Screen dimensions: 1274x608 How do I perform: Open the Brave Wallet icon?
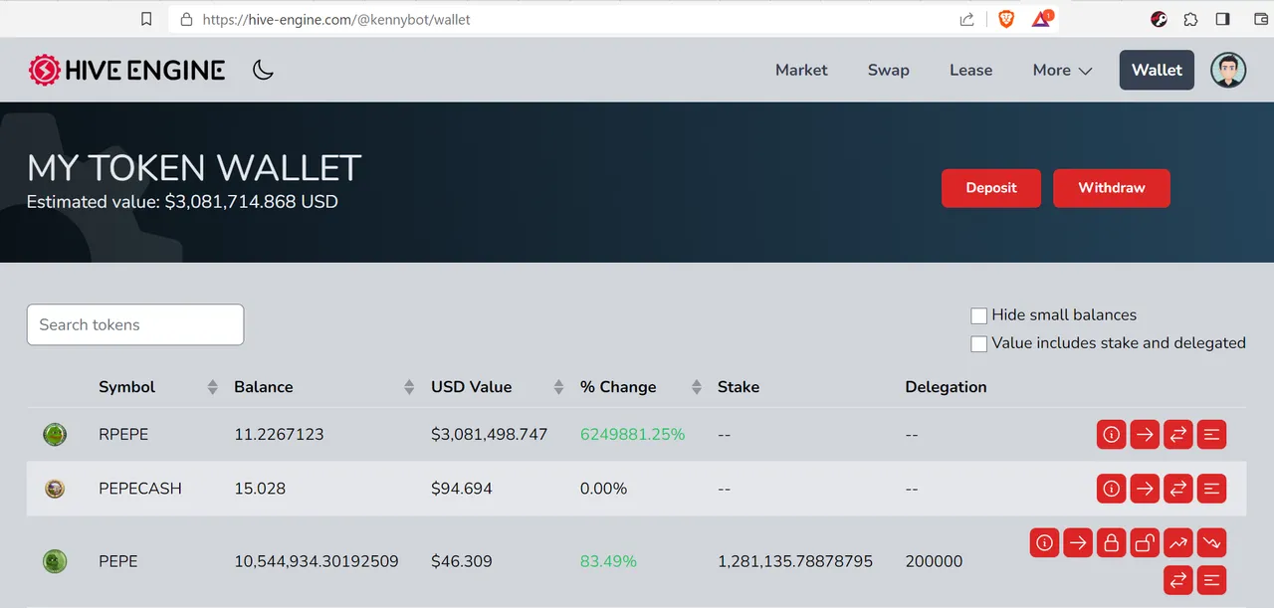[1261, 19]
